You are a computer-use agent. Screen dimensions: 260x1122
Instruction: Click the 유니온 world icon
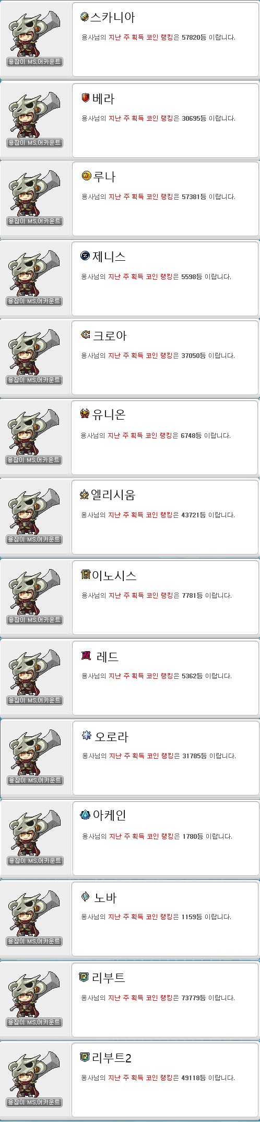85,414
